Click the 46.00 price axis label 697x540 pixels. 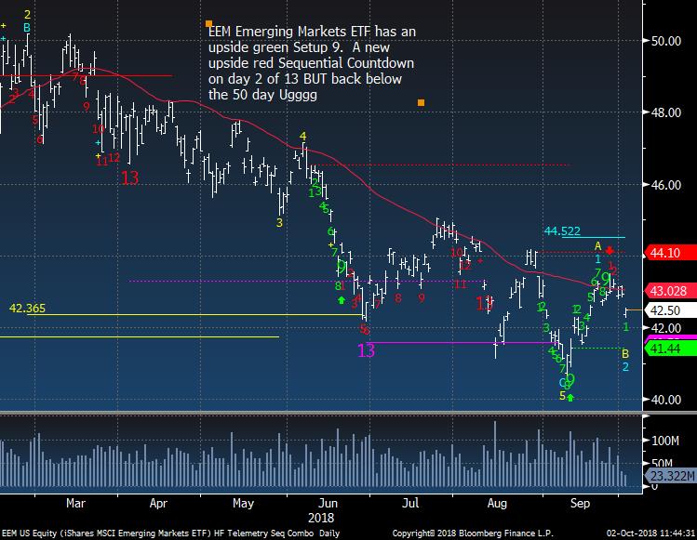pyautogui.click(x=666, y=185)
